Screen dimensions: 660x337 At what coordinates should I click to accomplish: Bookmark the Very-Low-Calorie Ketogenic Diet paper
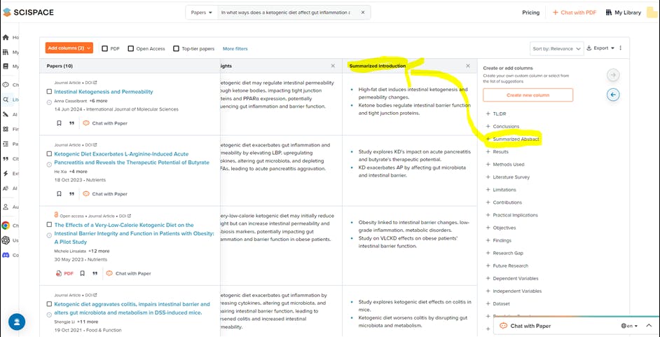pyautogui.click(x=83, y=273)
